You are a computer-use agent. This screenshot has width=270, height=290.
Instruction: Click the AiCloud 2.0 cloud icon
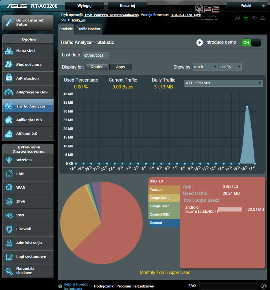point(9,134)
